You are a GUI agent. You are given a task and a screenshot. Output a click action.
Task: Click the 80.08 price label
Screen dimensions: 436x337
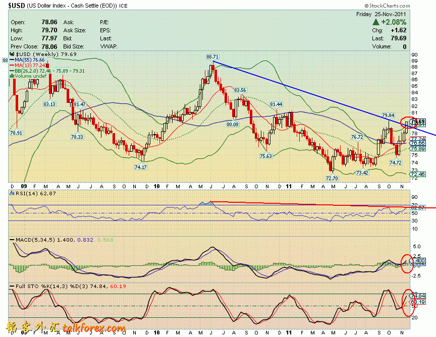(x=233, y=124)
